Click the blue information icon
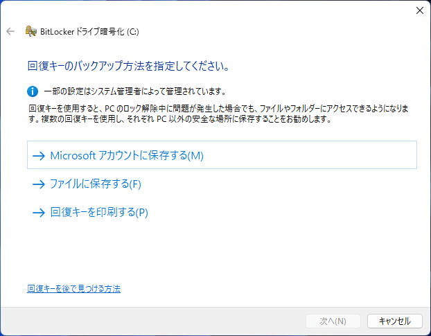The width and height of the screenshot is (431, 336). coord(33,91)
